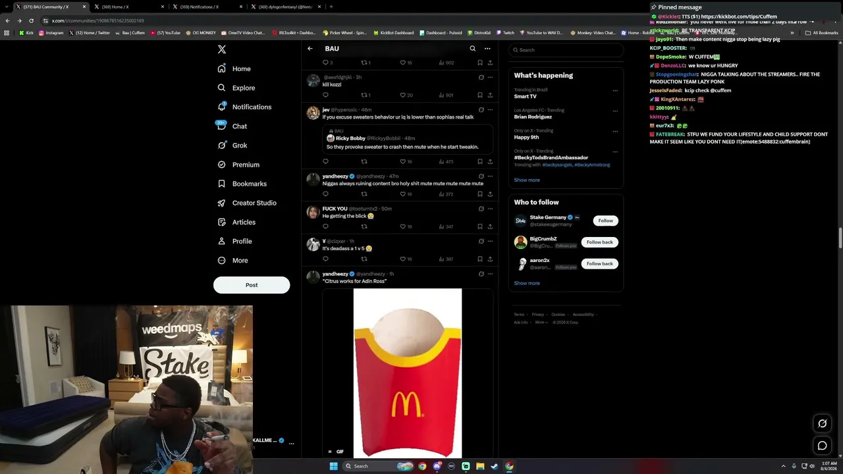Screen dimensions: 843x474
Task: Open File Explorer from the taskbar
Action: point(480,466)
